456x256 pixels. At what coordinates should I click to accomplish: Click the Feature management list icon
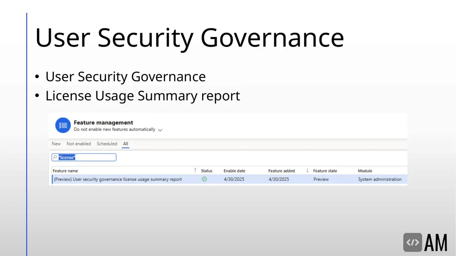click(63, 126)
